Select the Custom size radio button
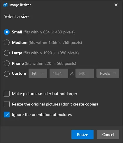 tap(7, 74)
